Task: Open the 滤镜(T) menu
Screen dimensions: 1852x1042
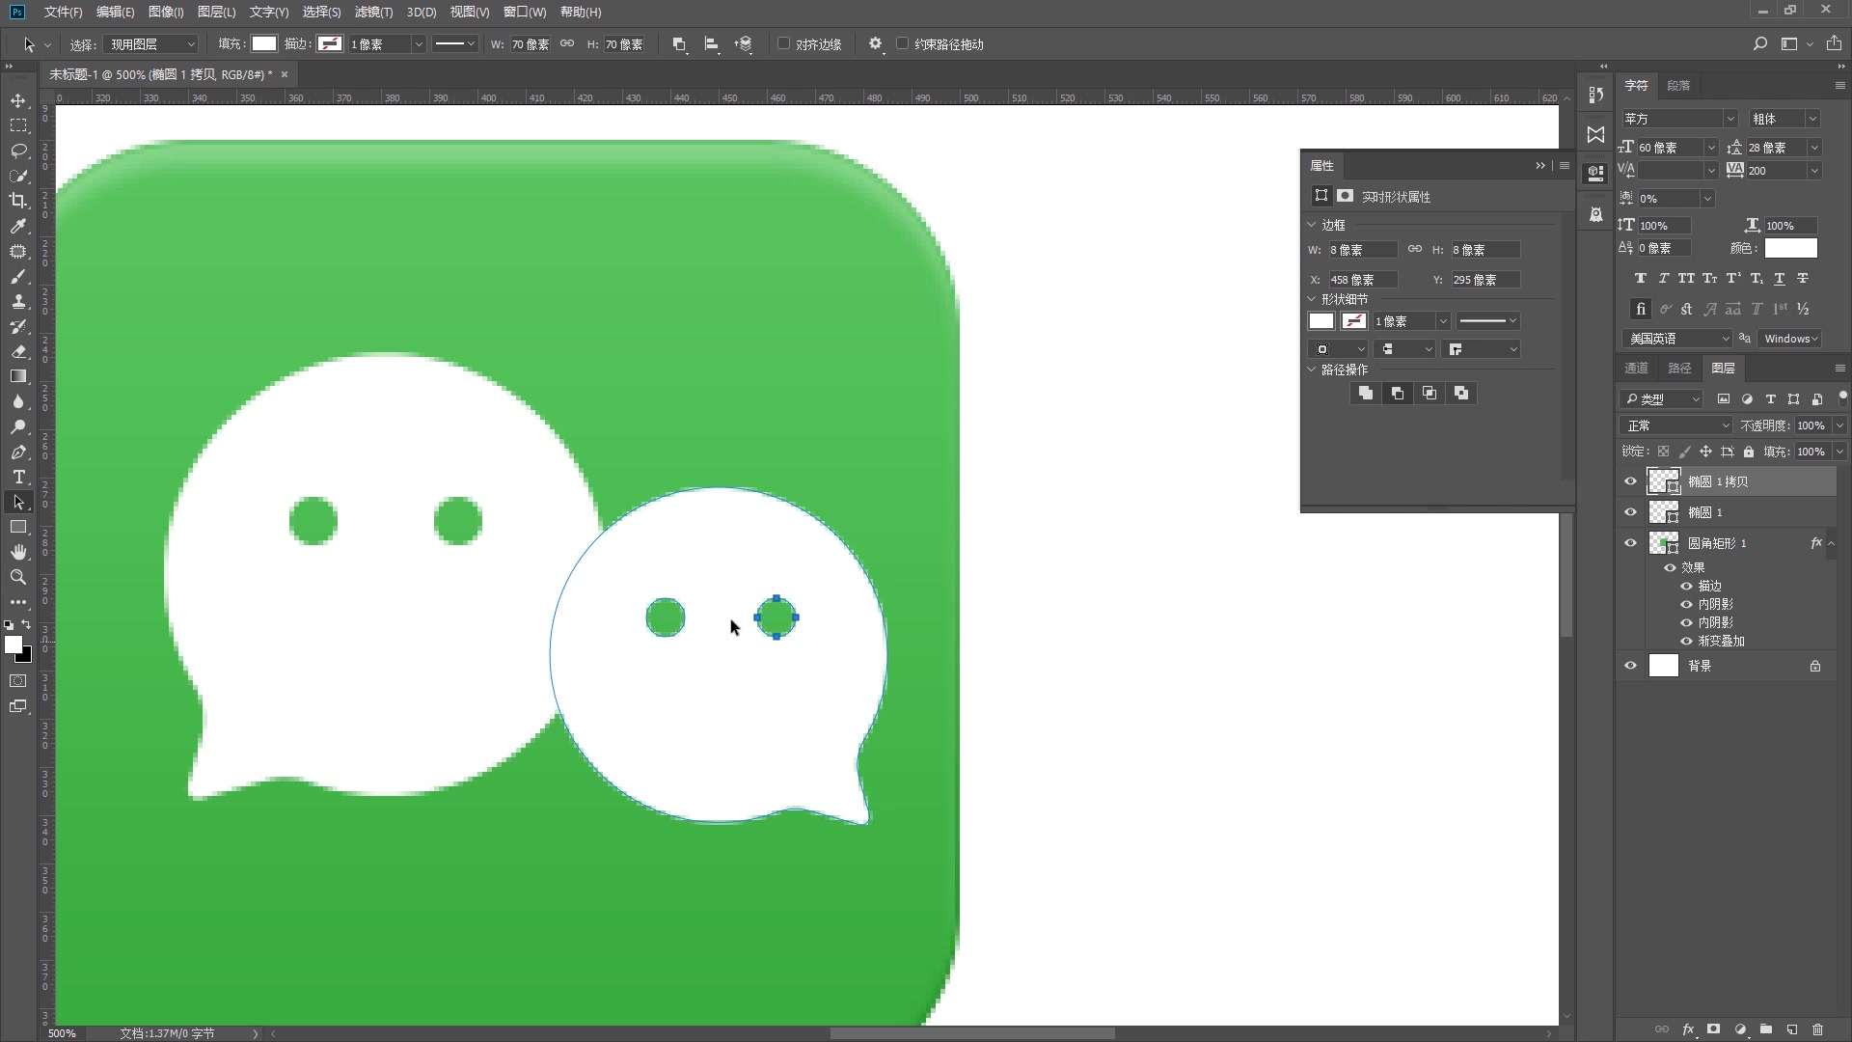Action: point(373,12)
